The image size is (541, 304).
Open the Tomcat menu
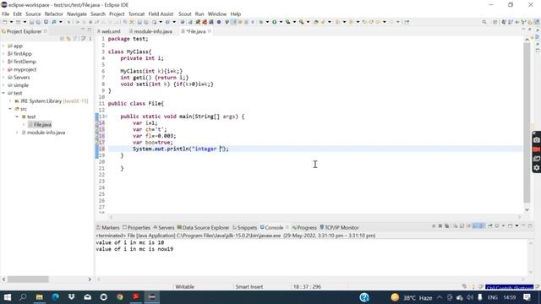coord(136,14)
